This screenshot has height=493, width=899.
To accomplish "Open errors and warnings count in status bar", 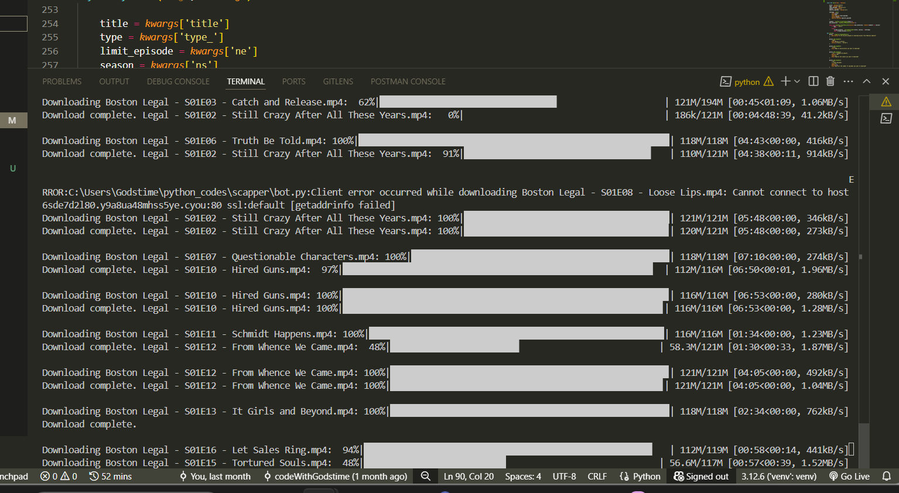I will [59, 477].
